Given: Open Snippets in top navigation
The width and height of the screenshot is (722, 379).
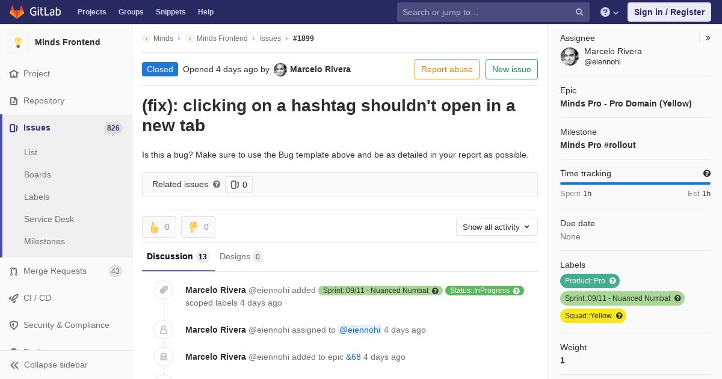Looking at the screenshot, I should (171, 12).
